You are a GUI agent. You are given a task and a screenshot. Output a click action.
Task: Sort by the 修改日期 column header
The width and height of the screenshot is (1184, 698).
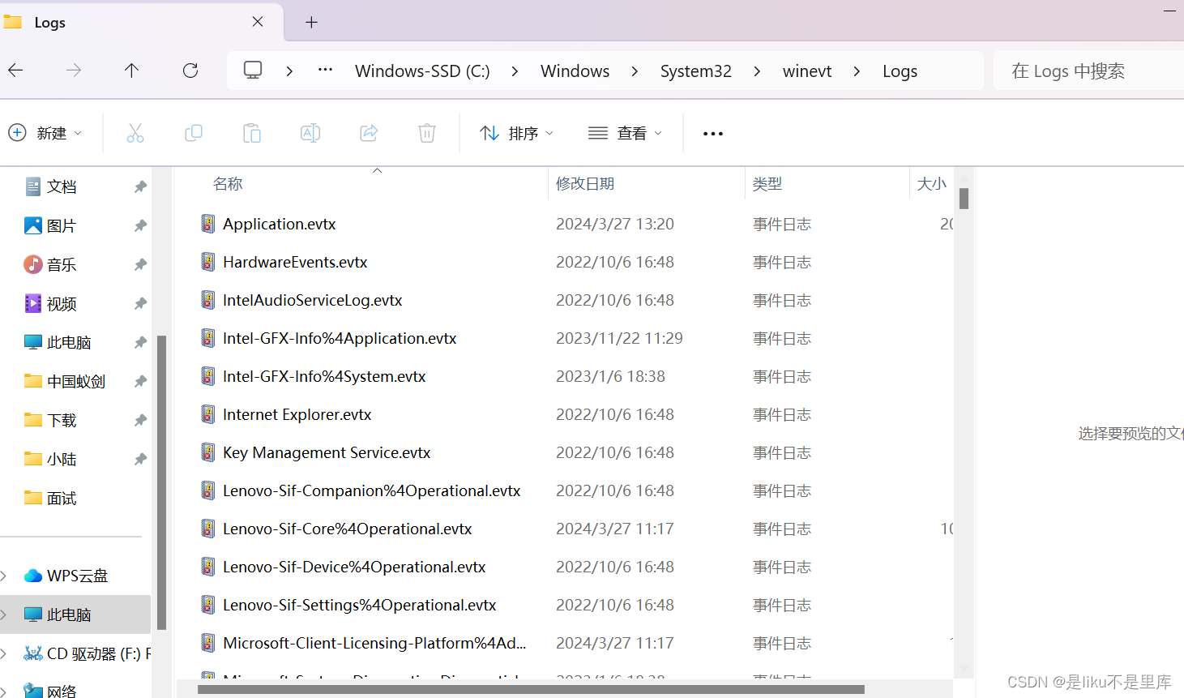[x=585, y=184]
